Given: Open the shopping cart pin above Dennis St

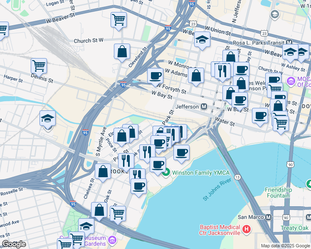Looking at the screenshot, I should [39, 66].
